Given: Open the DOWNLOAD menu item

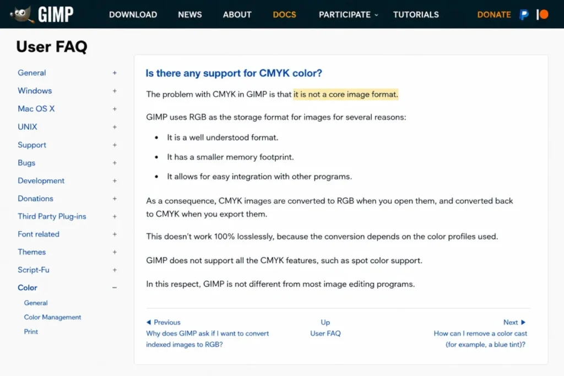Looking at the screenshot, I should pyautogui.click(x=133, y=15).
